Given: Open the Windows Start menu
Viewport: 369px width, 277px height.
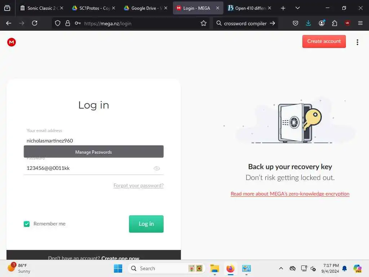Looking at the screenshot, I should click(118, 268).
